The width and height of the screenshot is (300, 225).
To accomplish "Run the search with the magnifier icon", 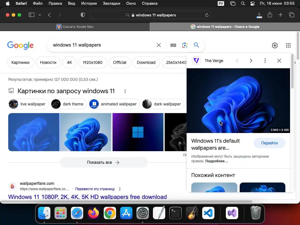I will pyautogui.click(x=196, y=45).
